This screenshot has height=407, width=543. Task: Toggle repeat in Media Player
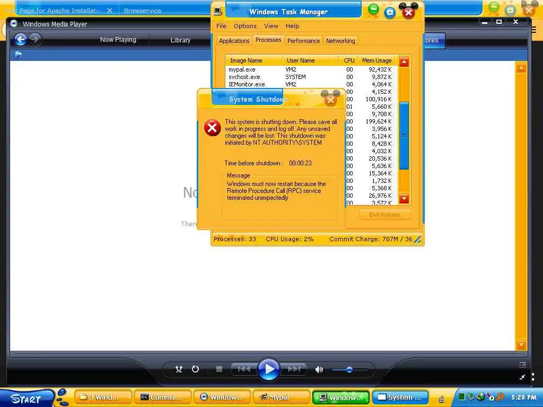(195, 369)
